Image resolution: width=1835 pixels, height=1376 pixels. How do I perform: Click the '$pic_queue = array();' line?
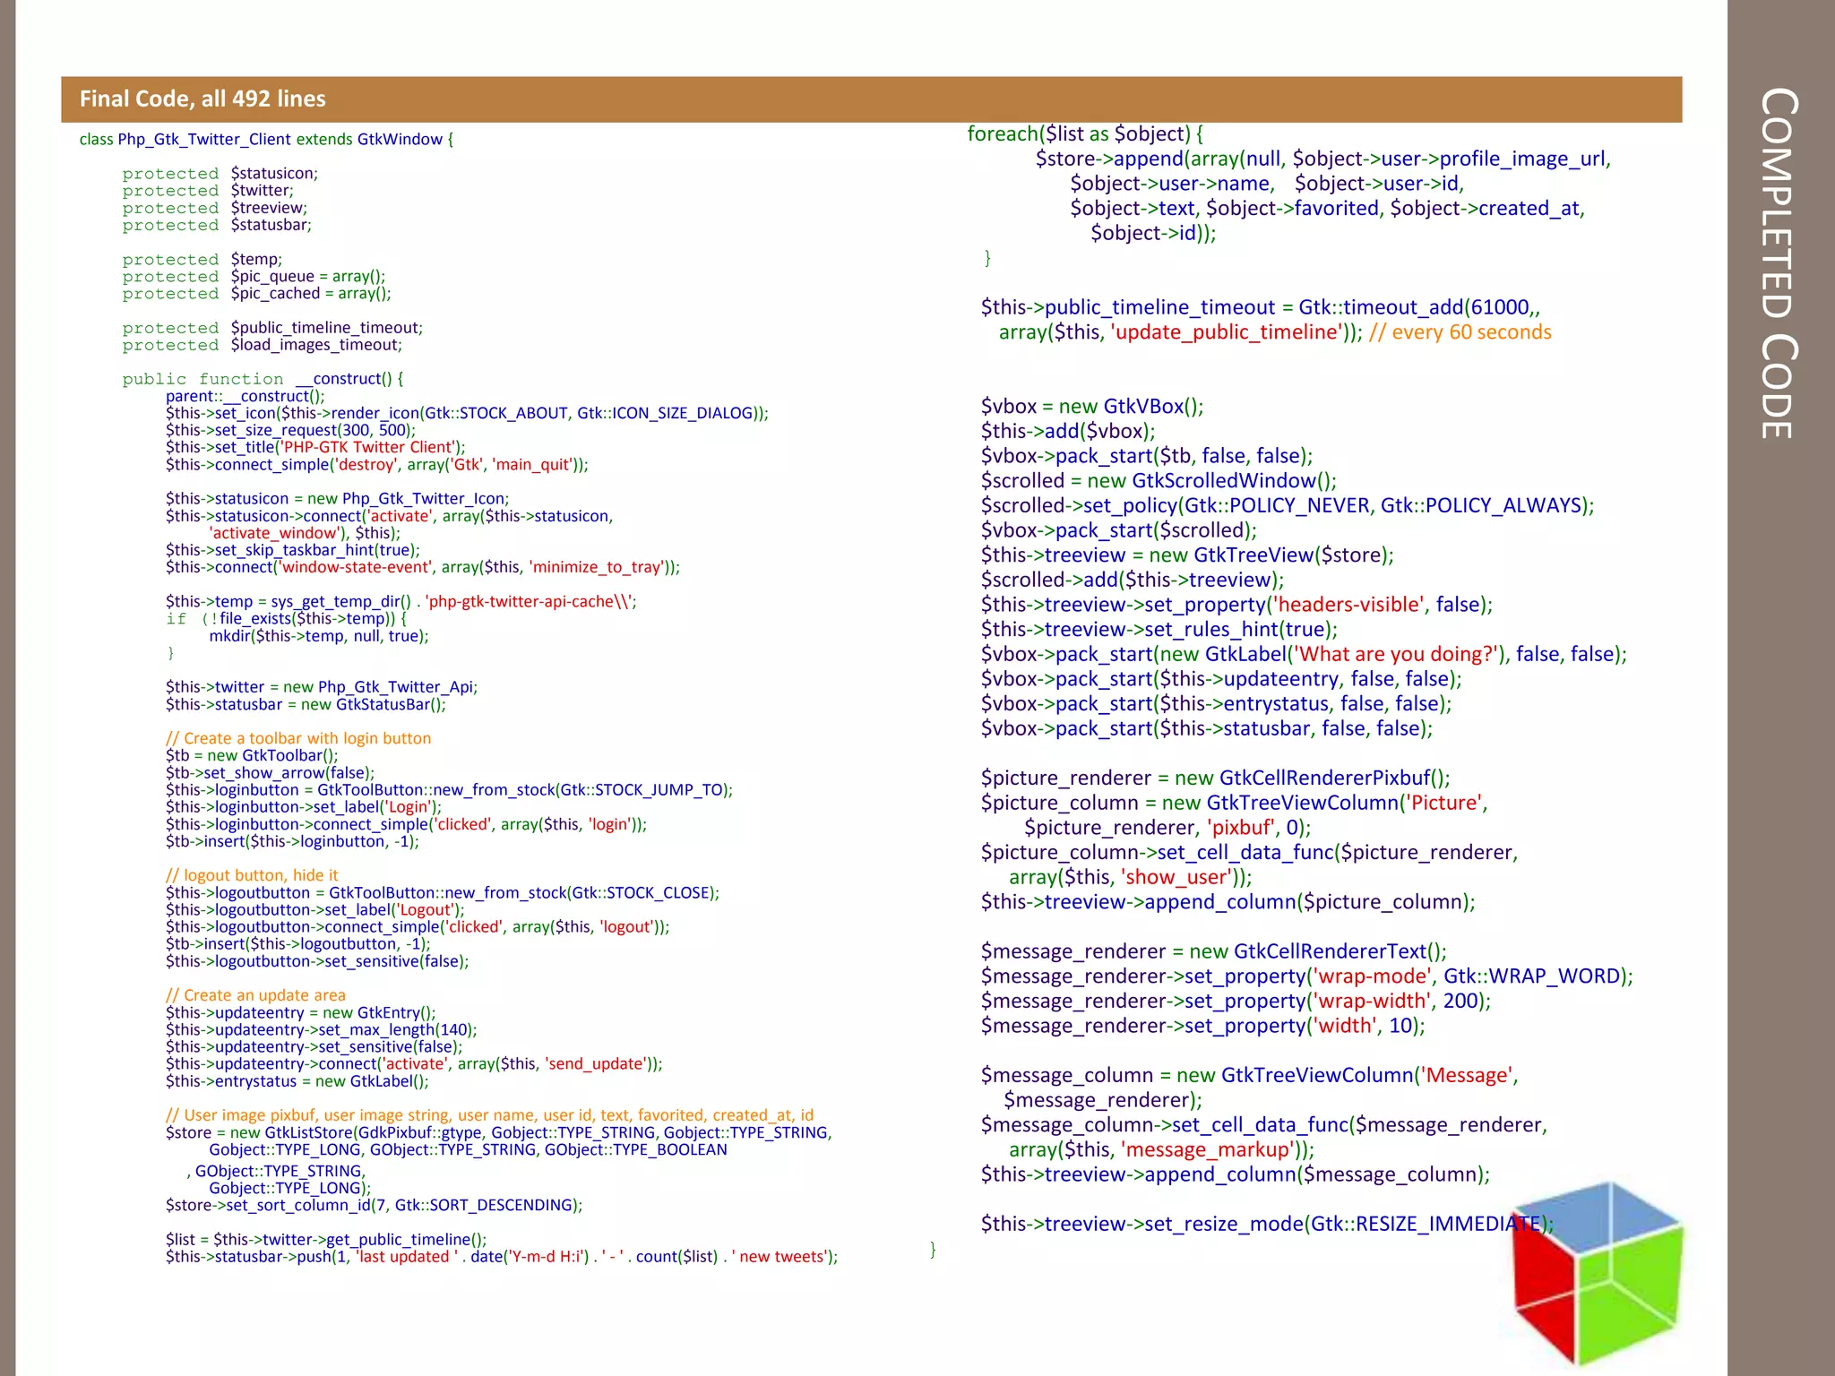[254, 277]
